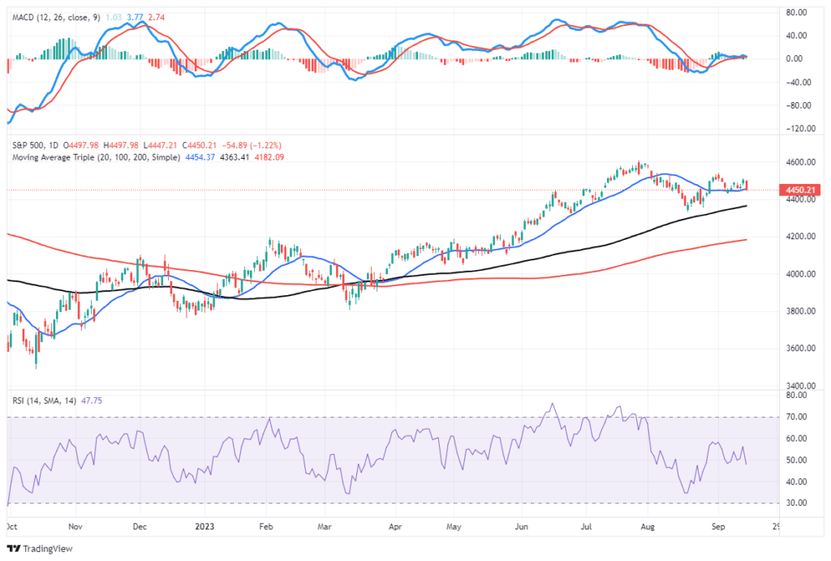Viewport: 831px width, 561px height.
Task: Click the Sep label on the time axis
Action: (x=717, y=526)
